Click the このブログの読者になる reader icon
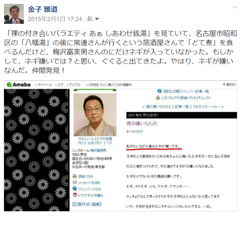 158,98
